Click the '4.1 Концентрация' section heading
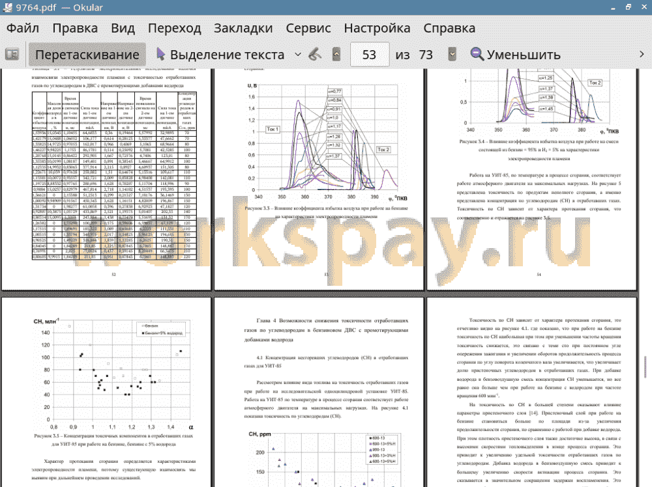The height and width of the screenshot is (487, 652). pyautogui.click(x=327, y=361)
